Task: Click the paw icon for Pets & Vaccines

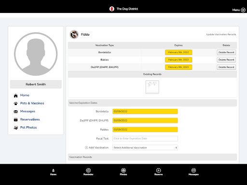Action: (15, 104)
